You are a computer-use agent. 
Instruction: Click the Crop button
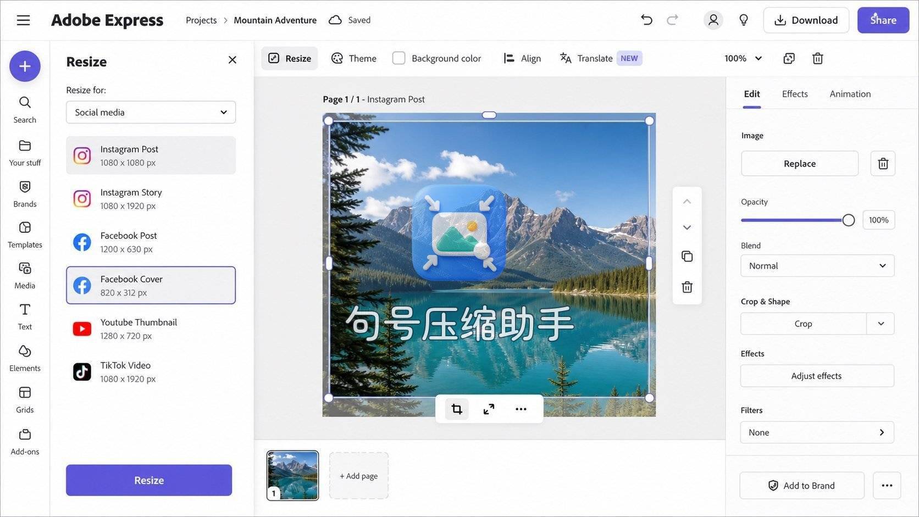(803, 324)
